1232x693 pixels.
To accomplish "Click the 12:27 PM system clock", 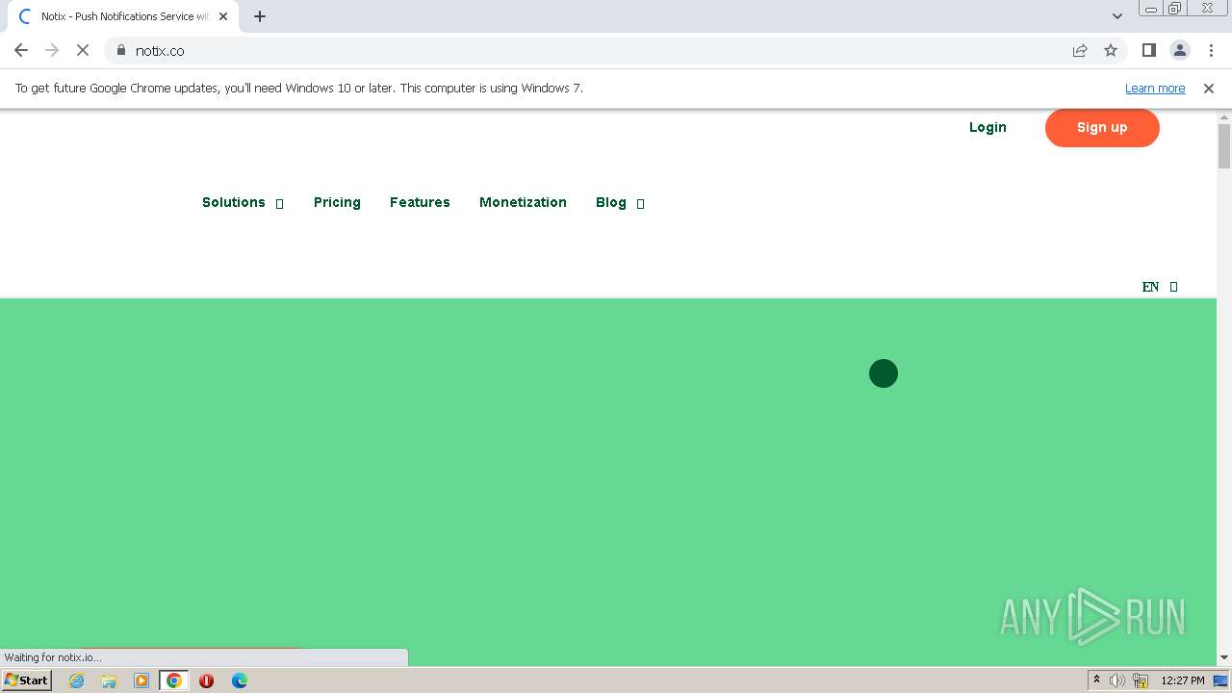I will point(1183,680).
